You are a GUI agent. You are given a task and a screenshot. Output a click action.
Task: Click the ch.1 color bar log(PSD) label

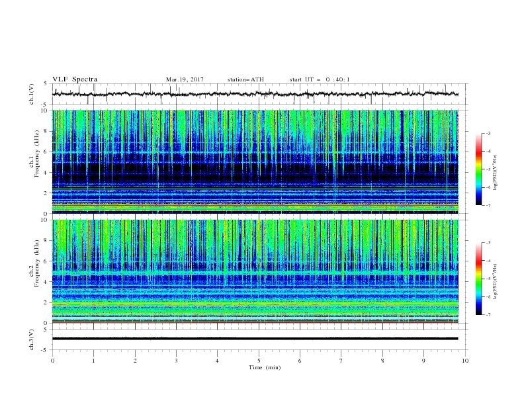496,173
